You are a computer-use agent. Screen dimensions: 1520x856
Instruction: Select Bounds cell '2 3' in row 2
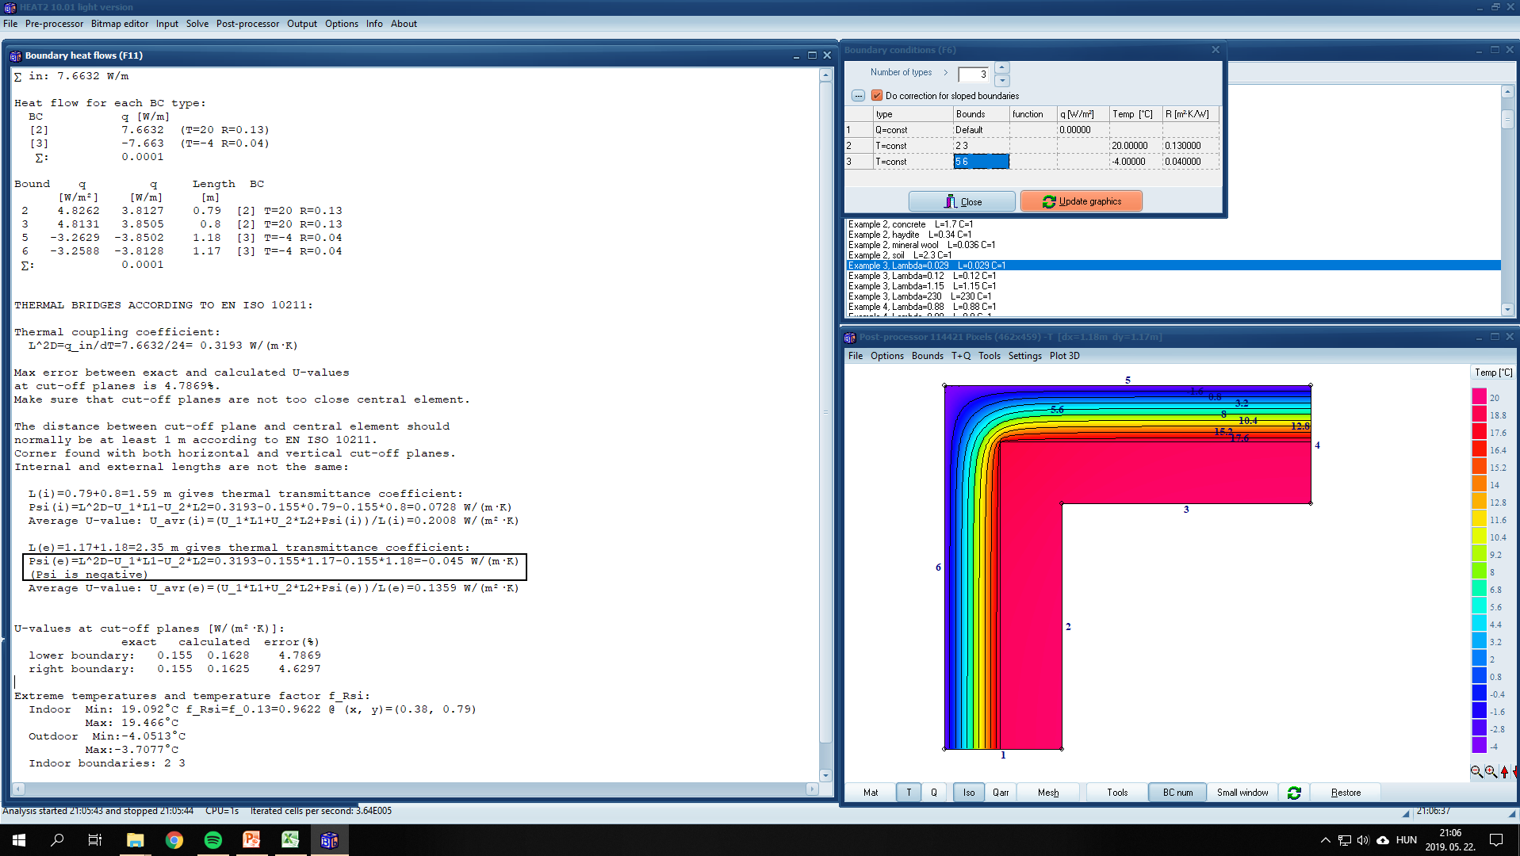click(x=981, y=146)
